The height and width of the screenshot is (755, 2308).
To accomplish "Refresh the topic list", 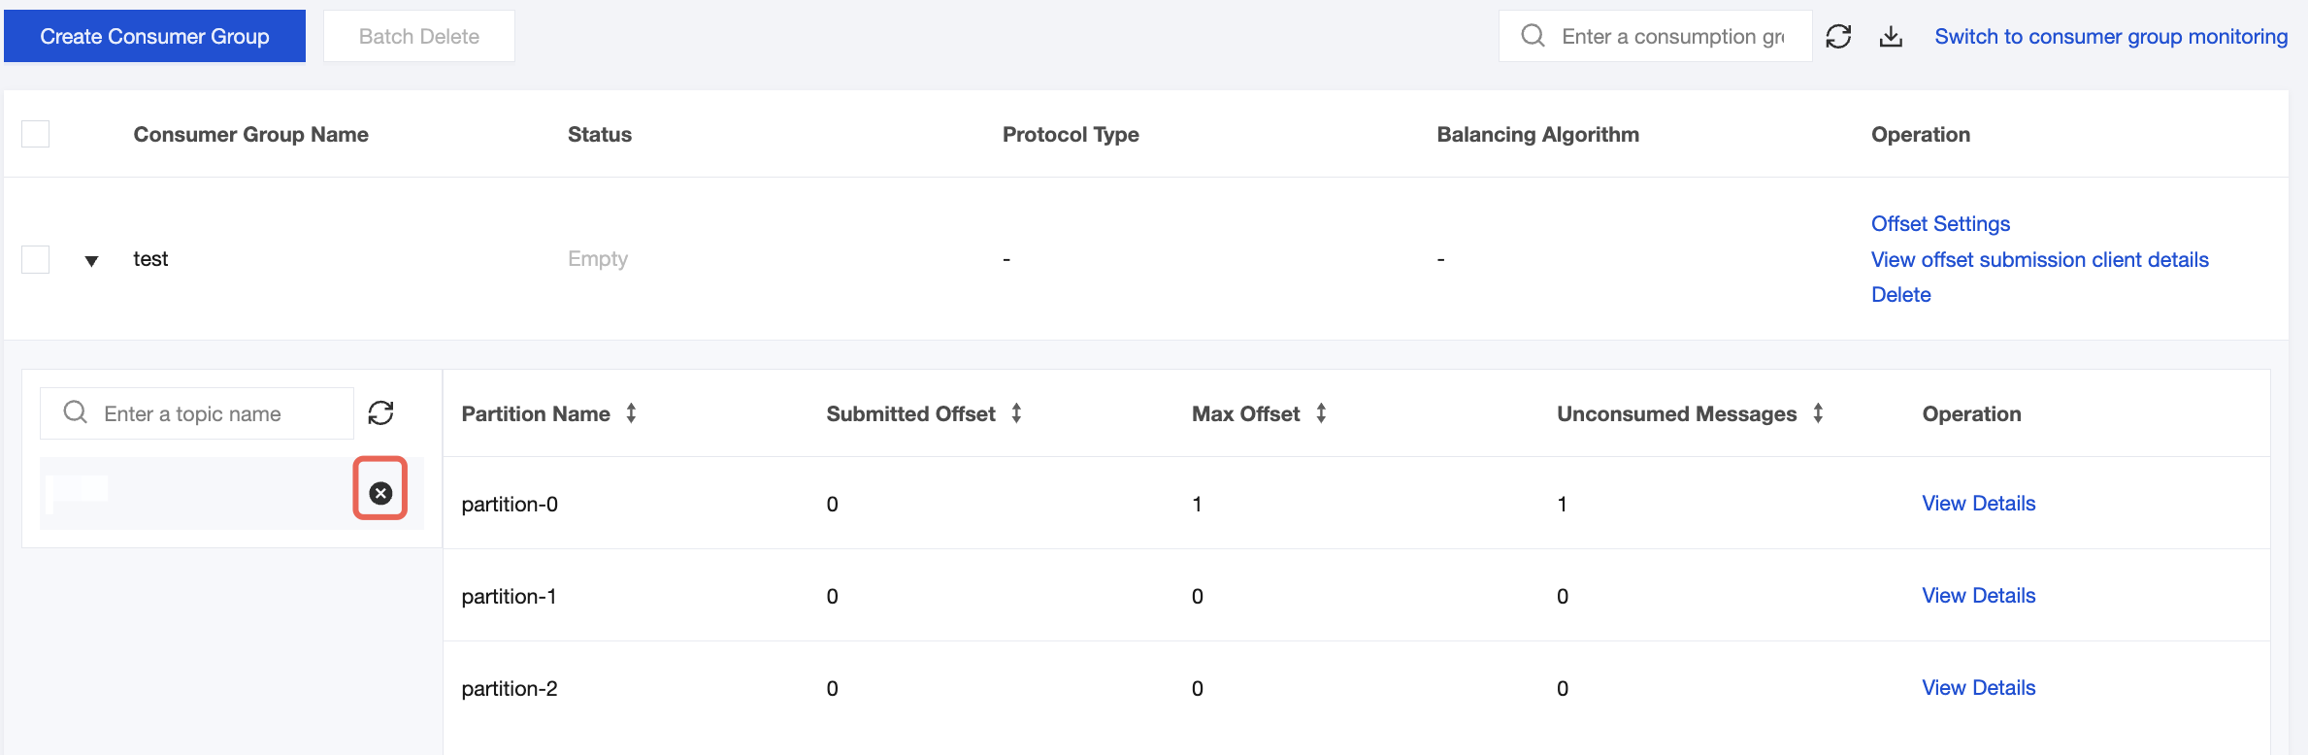I will (x=380, y=413).
